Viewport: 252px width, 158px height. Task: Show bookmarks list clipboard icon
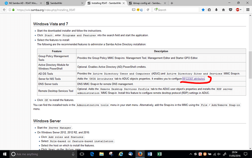tap(209, 10)
